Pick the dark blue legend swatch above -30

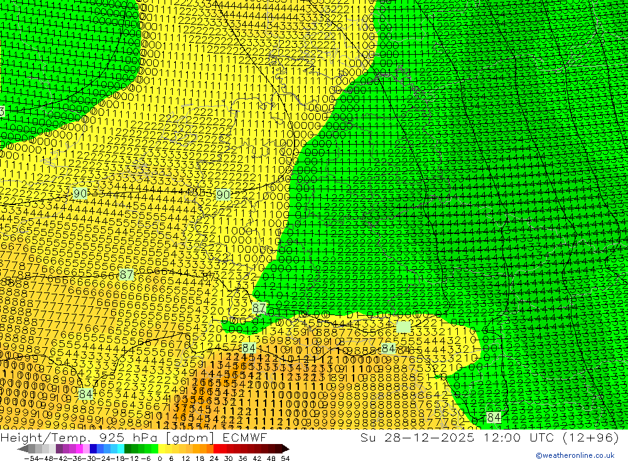(94, 448)
